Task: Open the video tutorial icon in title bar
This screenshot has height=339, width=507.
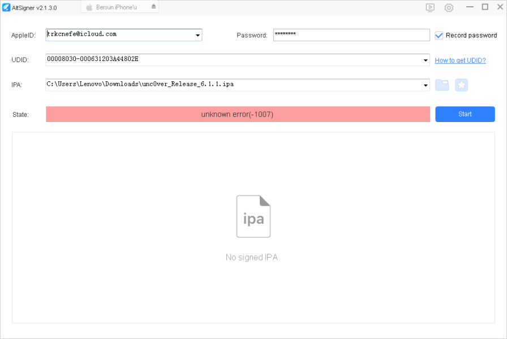Action: point(430,7)
